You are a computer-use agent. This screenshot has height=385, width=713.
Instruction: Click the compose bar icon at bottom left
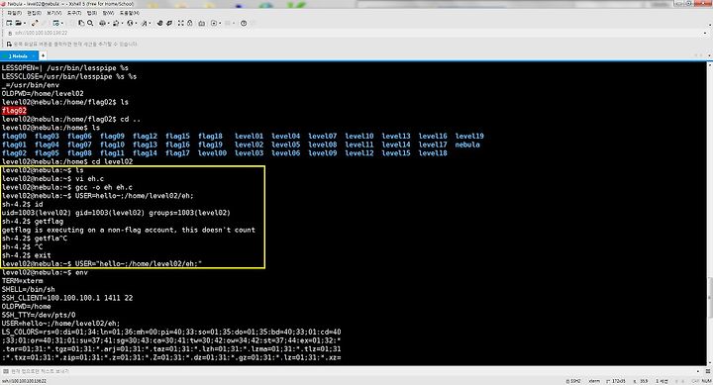pos(6,371)
